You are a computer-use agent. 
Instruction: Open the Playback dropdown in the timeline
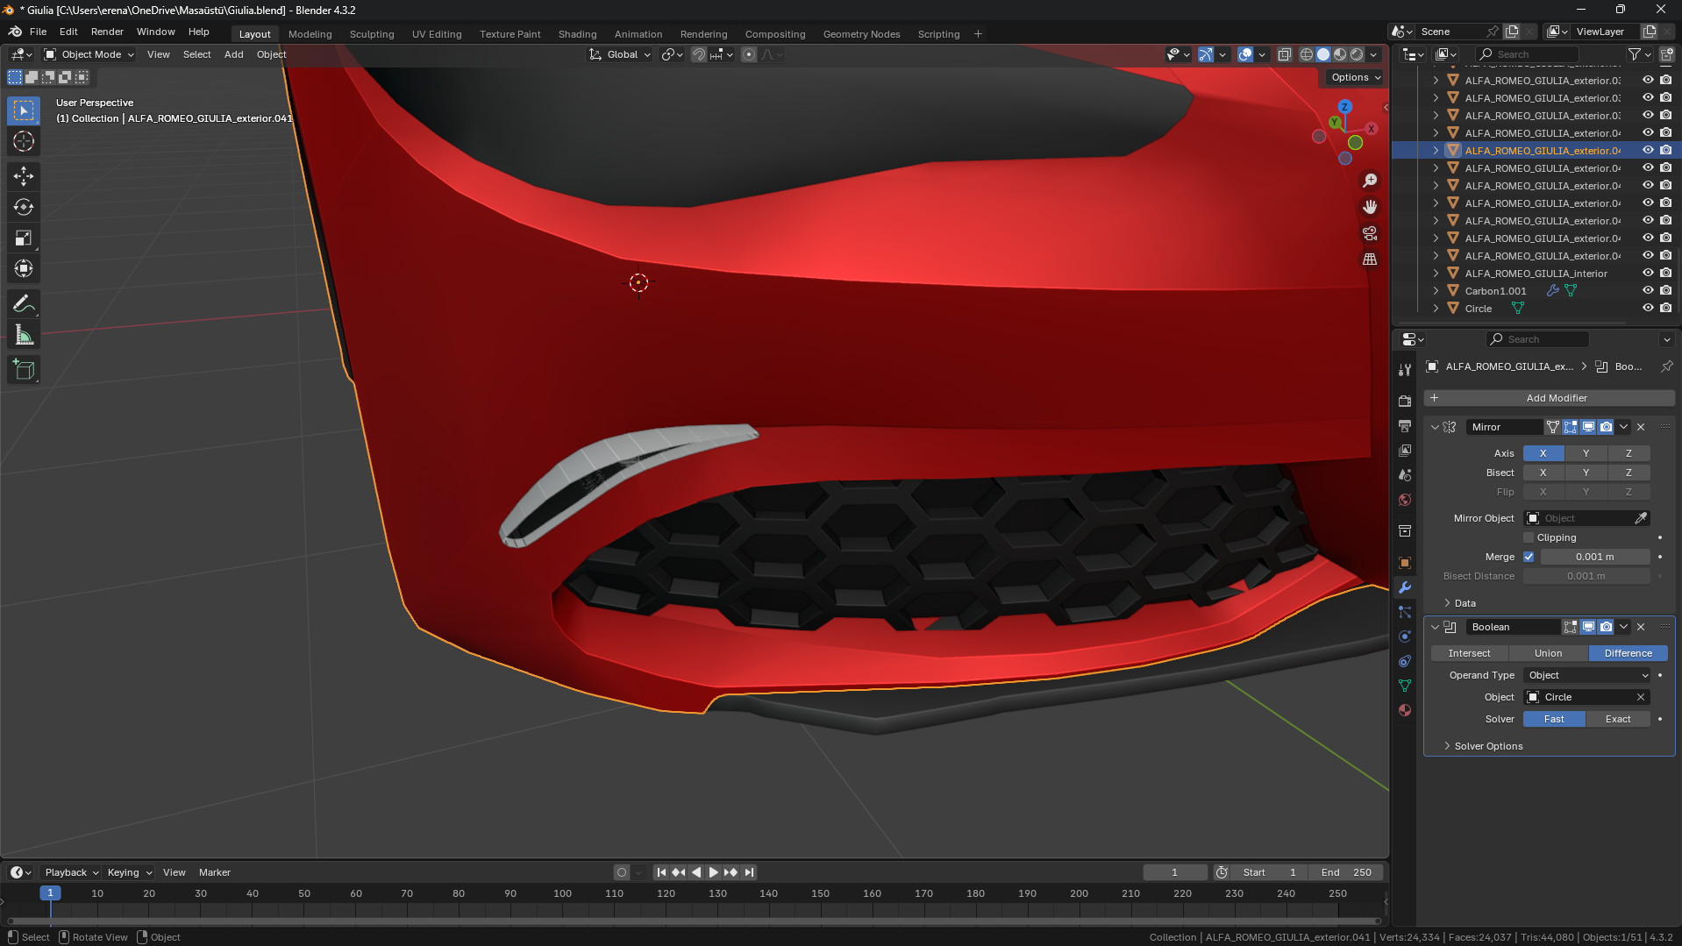[71, 872]
